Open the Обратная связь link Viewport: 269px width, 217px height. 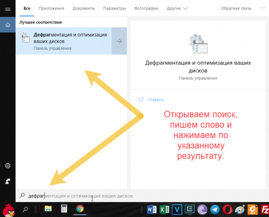click(x=236, y=8)
